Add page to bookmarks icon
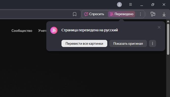Screen dimensions: 170x97 pyautogui.click(x=75, y=14)
